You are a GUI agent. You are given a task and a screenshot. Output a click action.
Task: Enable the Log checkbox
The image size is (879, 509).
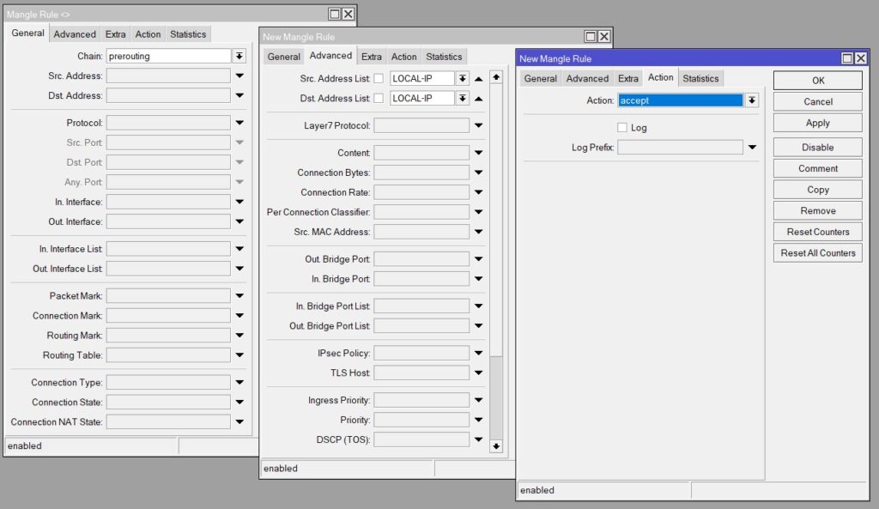(622, 128)
